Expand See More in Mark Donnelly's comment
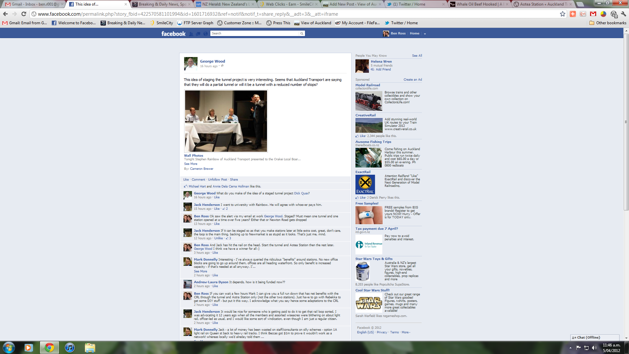Image resolution: width=629 pixels, height=354 pixels. tap(200, 271)
